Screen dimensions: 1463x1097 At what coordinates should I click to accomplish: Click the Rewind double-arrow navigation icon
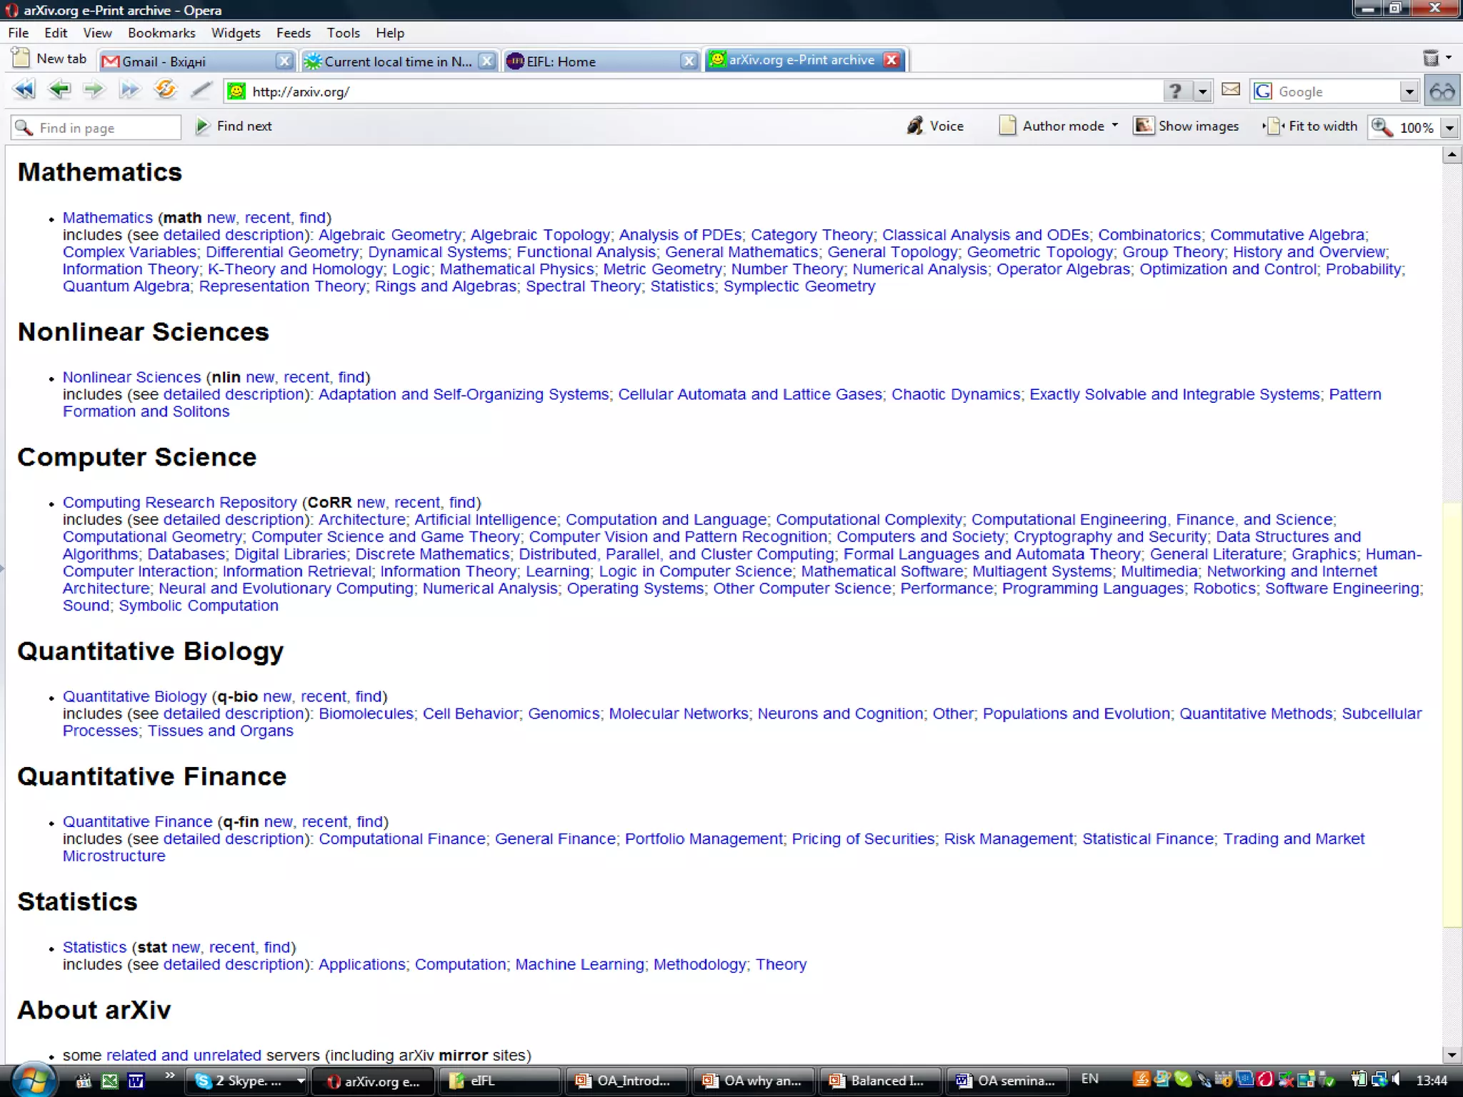[24, 90]
